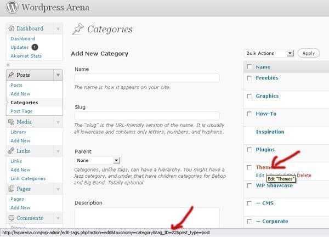The height and width of the screenshot is (237, 329).
Task: Click the Description text area
Action: point(147,218)
